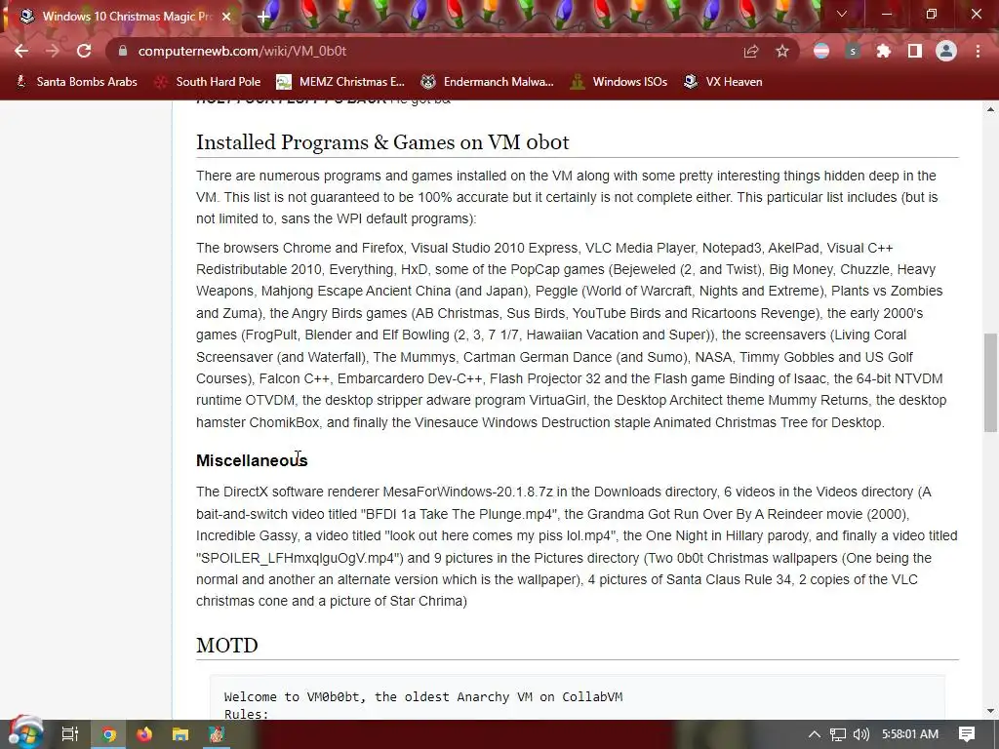999x749 pixels.
Task: Open the clock showing 5:58:01 AM
Action: click(910, 734)
